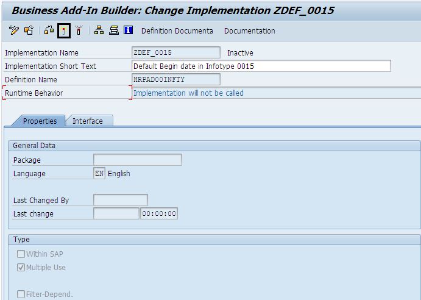
Task: Toggle the Multiple Use checkbox
Action: (21, 268)
